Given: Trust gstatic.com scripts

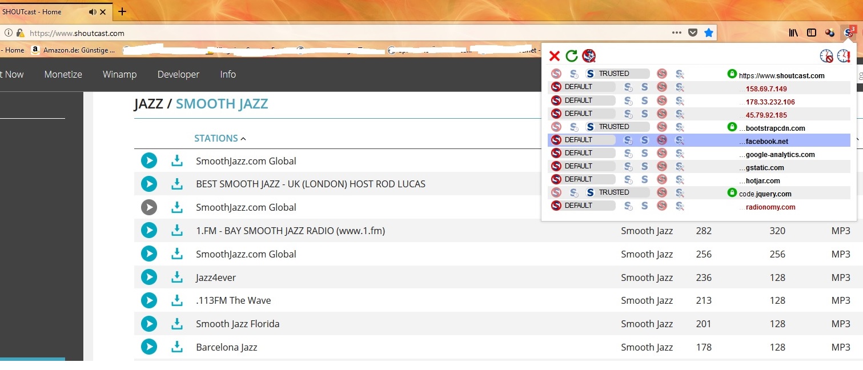Looking at the screenshot, I should coord(645,166).
